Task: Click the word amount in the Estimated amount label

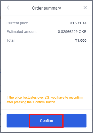Action: [30, 32]
